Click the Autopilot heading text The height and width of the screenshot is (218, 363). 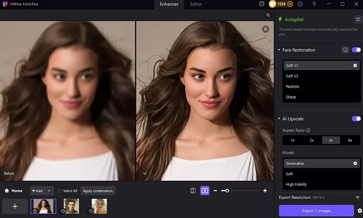pos(294,20)
